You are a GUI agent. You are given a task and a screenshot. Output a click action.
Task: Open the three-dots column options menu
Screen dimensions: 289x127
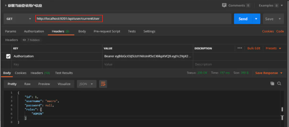[240, 48]
